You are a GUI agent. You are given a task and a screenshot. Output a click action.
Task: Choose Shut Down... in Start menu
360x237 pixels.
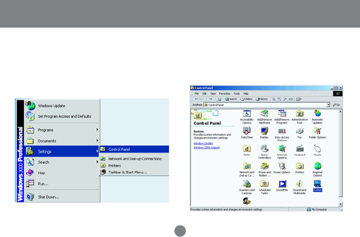pyautogui.click(x=62, y=197)
